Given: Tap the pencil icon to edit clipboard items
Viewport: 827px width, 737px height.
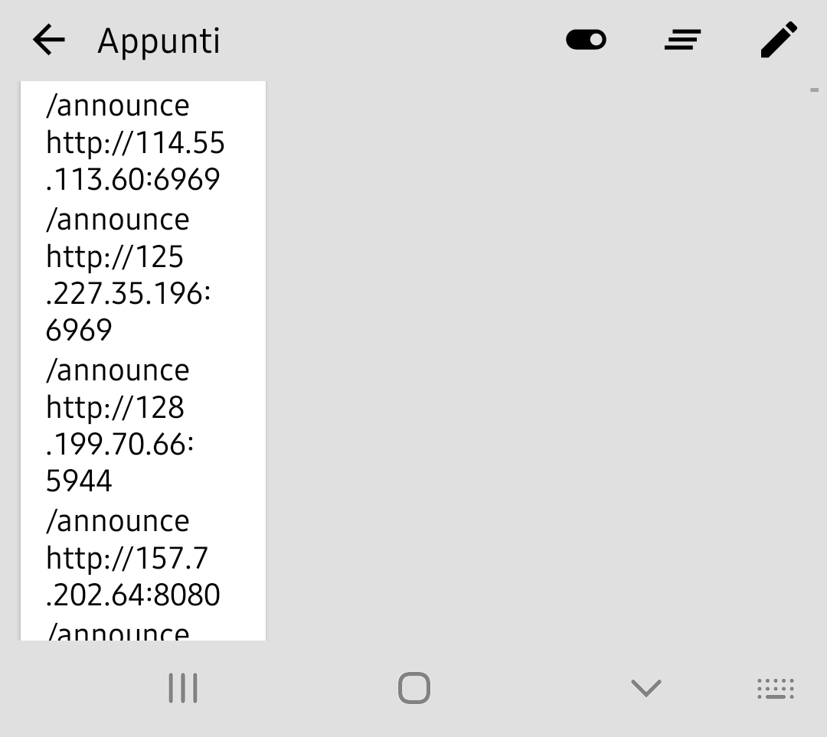Looking at the screenshot, I should 779,40.
